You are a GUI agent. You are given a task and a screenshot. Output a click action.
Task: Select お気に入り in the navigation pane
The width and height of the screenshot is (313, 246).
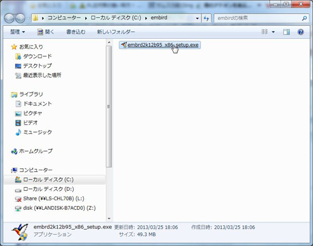pos(31,47)
